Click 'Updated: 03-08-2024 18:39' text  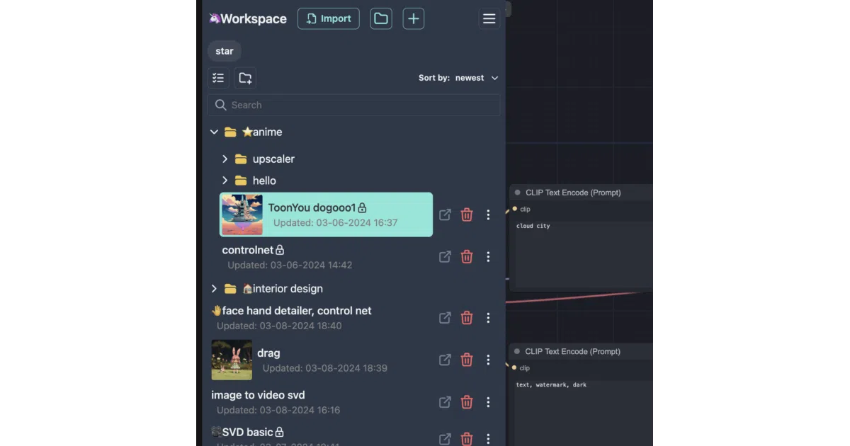[325, 369]
